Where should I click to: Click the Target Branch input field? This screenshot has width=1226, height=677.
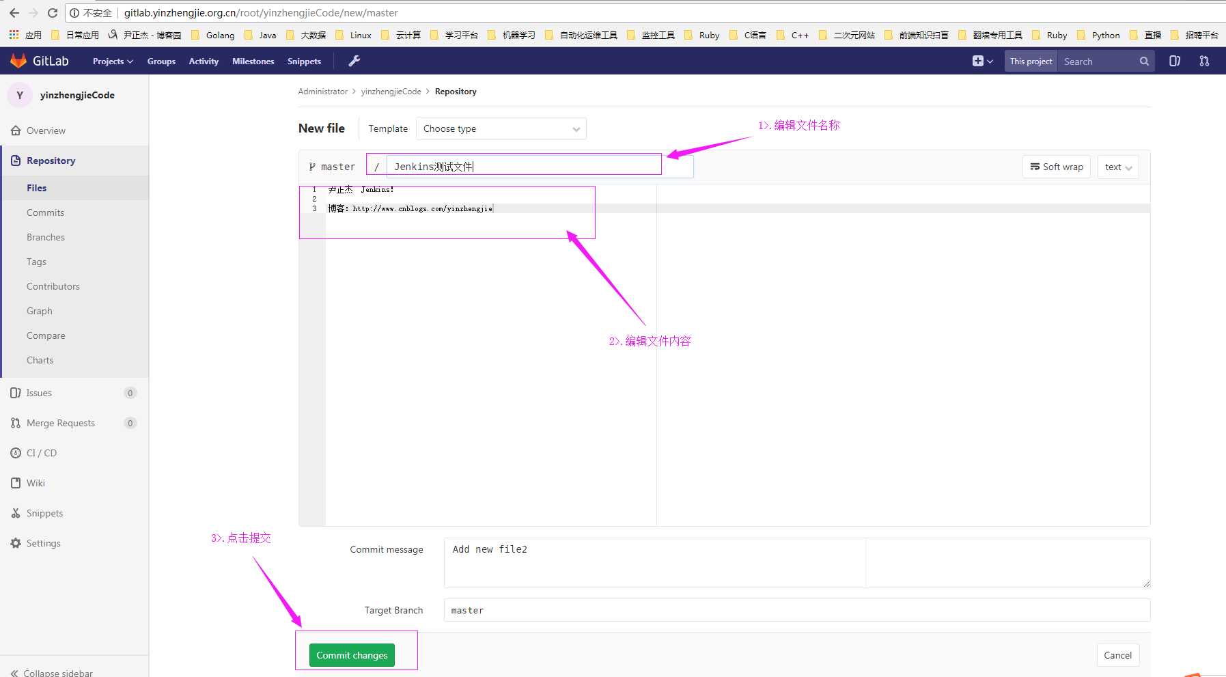797,610
